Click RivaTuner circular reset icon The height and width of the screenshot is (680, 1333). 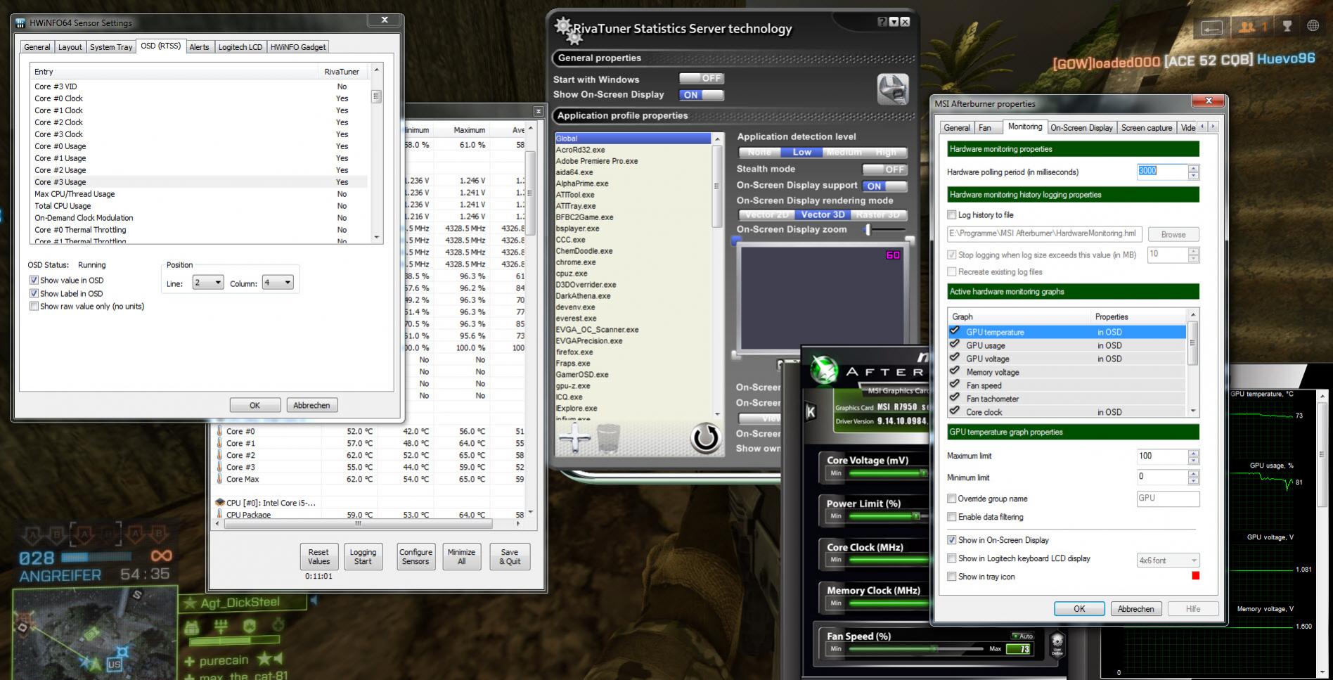(x=705, y=437)
